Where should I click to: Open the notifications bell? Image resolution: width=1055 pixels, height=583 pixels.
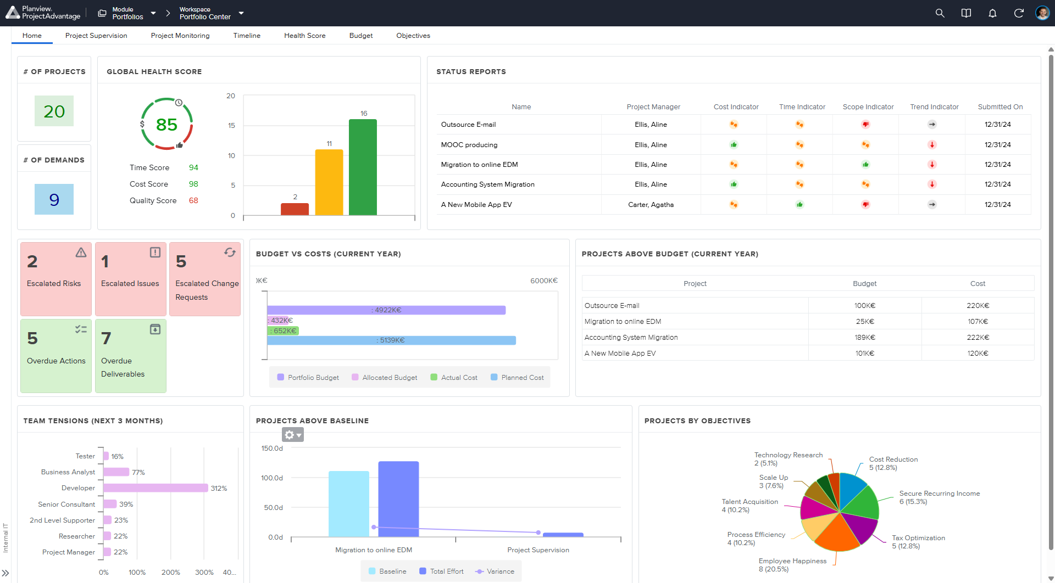point(992,13)
